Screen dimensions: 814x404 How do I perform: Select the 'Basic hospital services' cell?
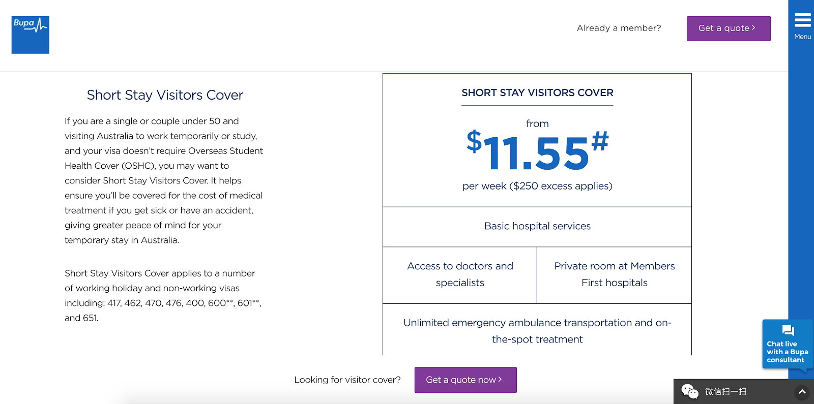tap(537, 226)
